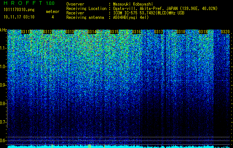
Task: Select the Ogata-vill. Akita-Pref. JAPAN location text
Action: (x=165, y=9)
